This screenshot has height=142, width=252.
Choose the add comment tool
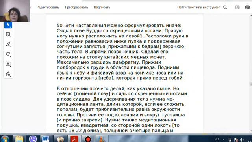[8, 34]
